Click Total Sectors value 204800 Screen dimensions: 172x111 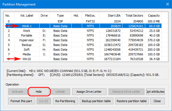138,21
